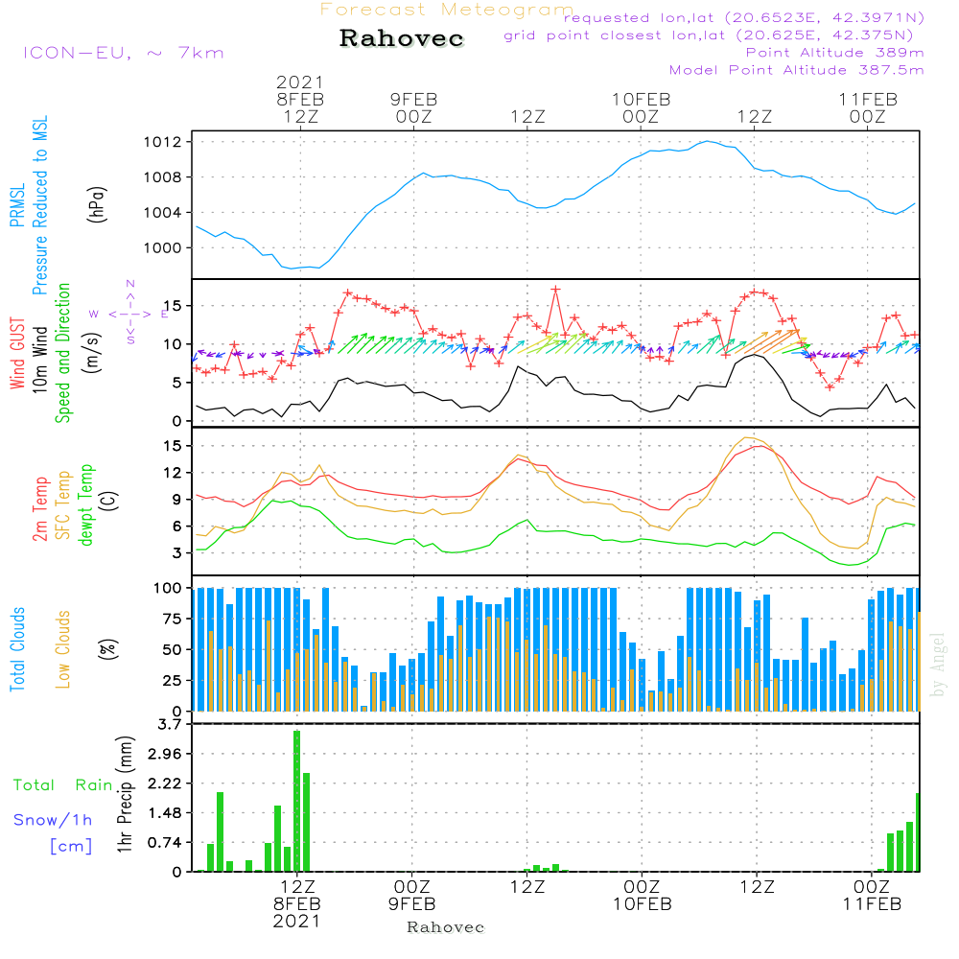
Task: Click the 'Speed and Direction' green label
Action: 63,353
